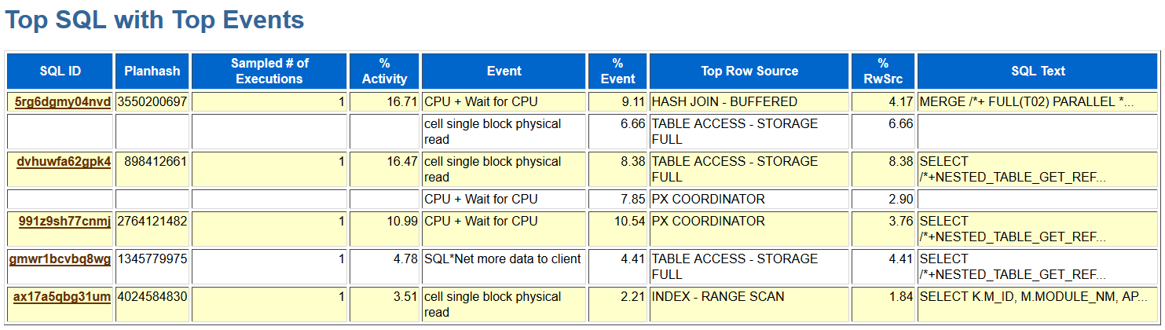Select the planhash value 3550200697
Viewport: 1165px width, 330px height.
152,101
